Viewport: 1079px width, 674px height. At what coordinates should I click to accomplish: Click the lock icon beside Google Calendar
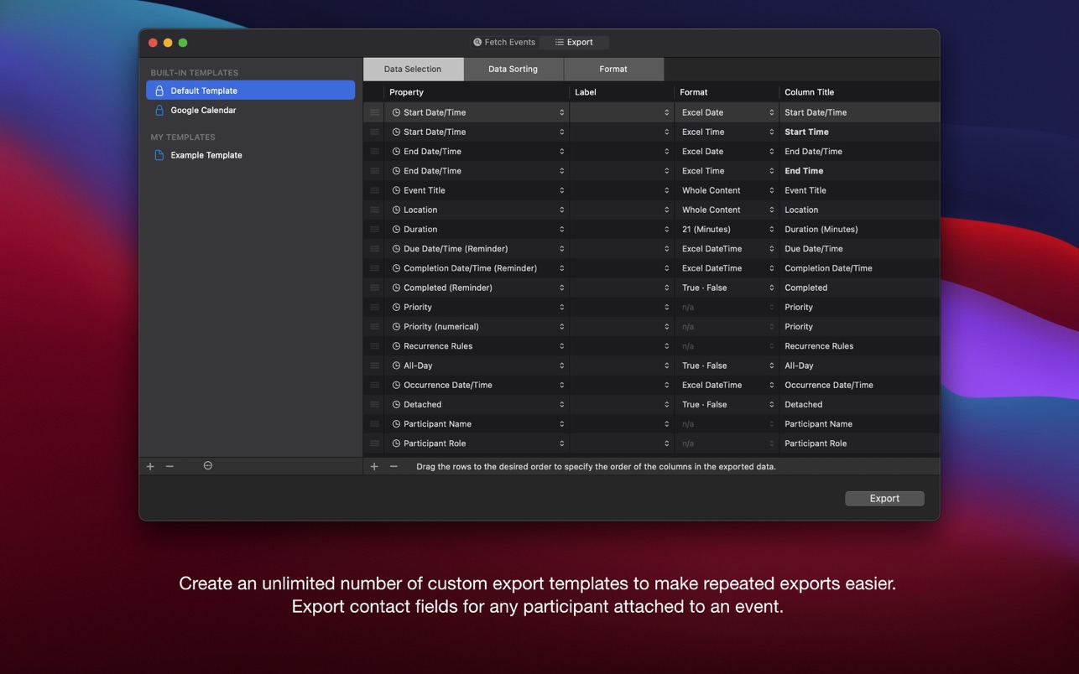pyautogui.click(x=159, y=110)
